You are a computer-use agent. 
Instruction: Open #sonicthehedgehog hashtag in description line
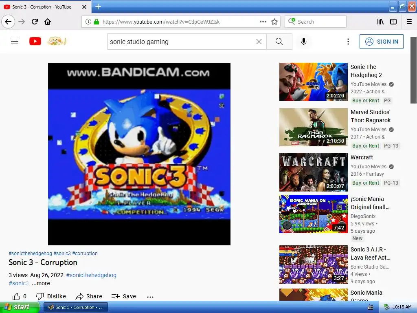click(x=91, y=275)
